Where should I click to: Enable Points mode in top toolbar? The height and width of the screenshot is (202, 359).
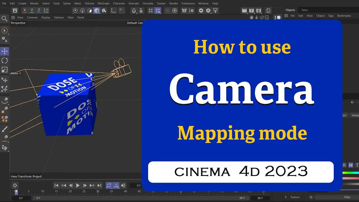click(x=75, y=11)
